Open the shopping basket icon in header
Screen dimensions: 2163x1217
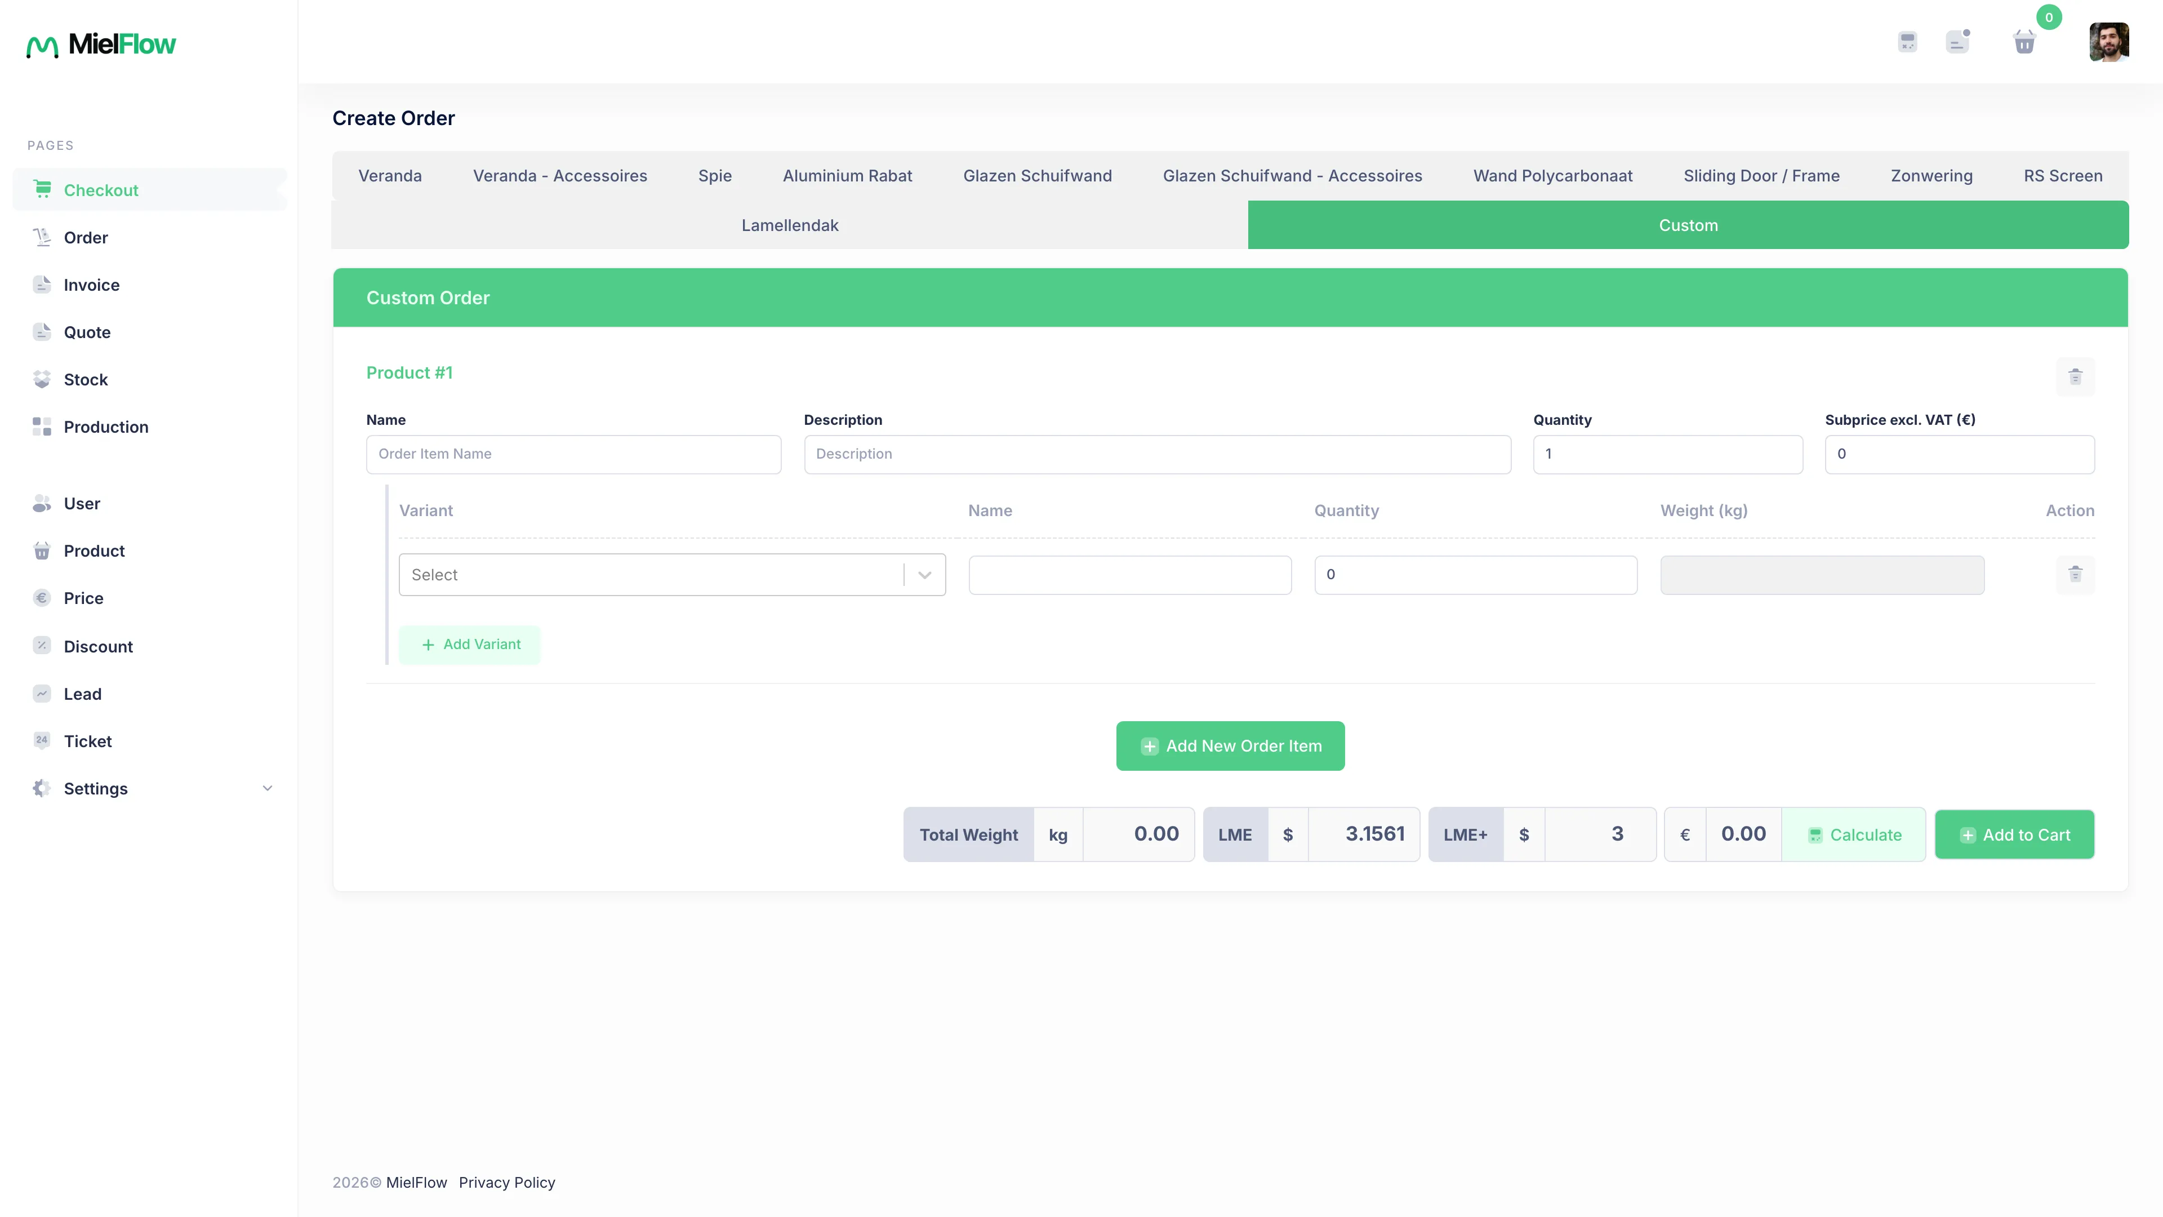[2024, 42]
